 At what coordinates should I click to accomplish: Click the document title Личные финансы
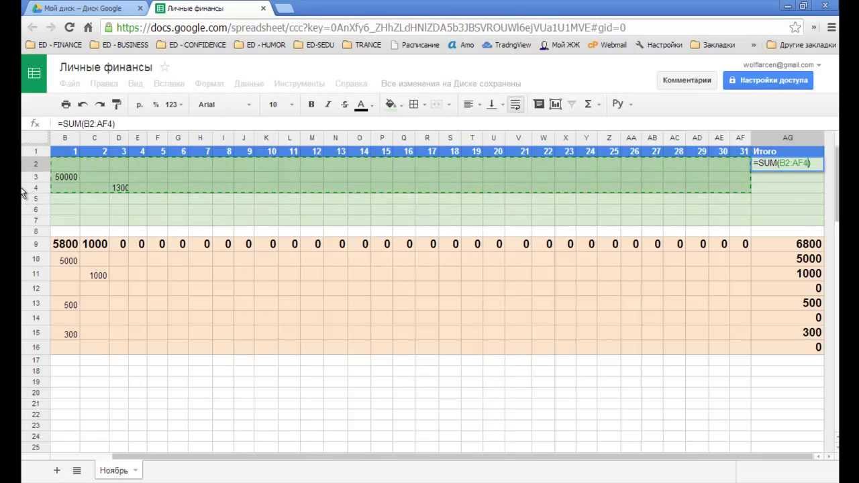106,67
